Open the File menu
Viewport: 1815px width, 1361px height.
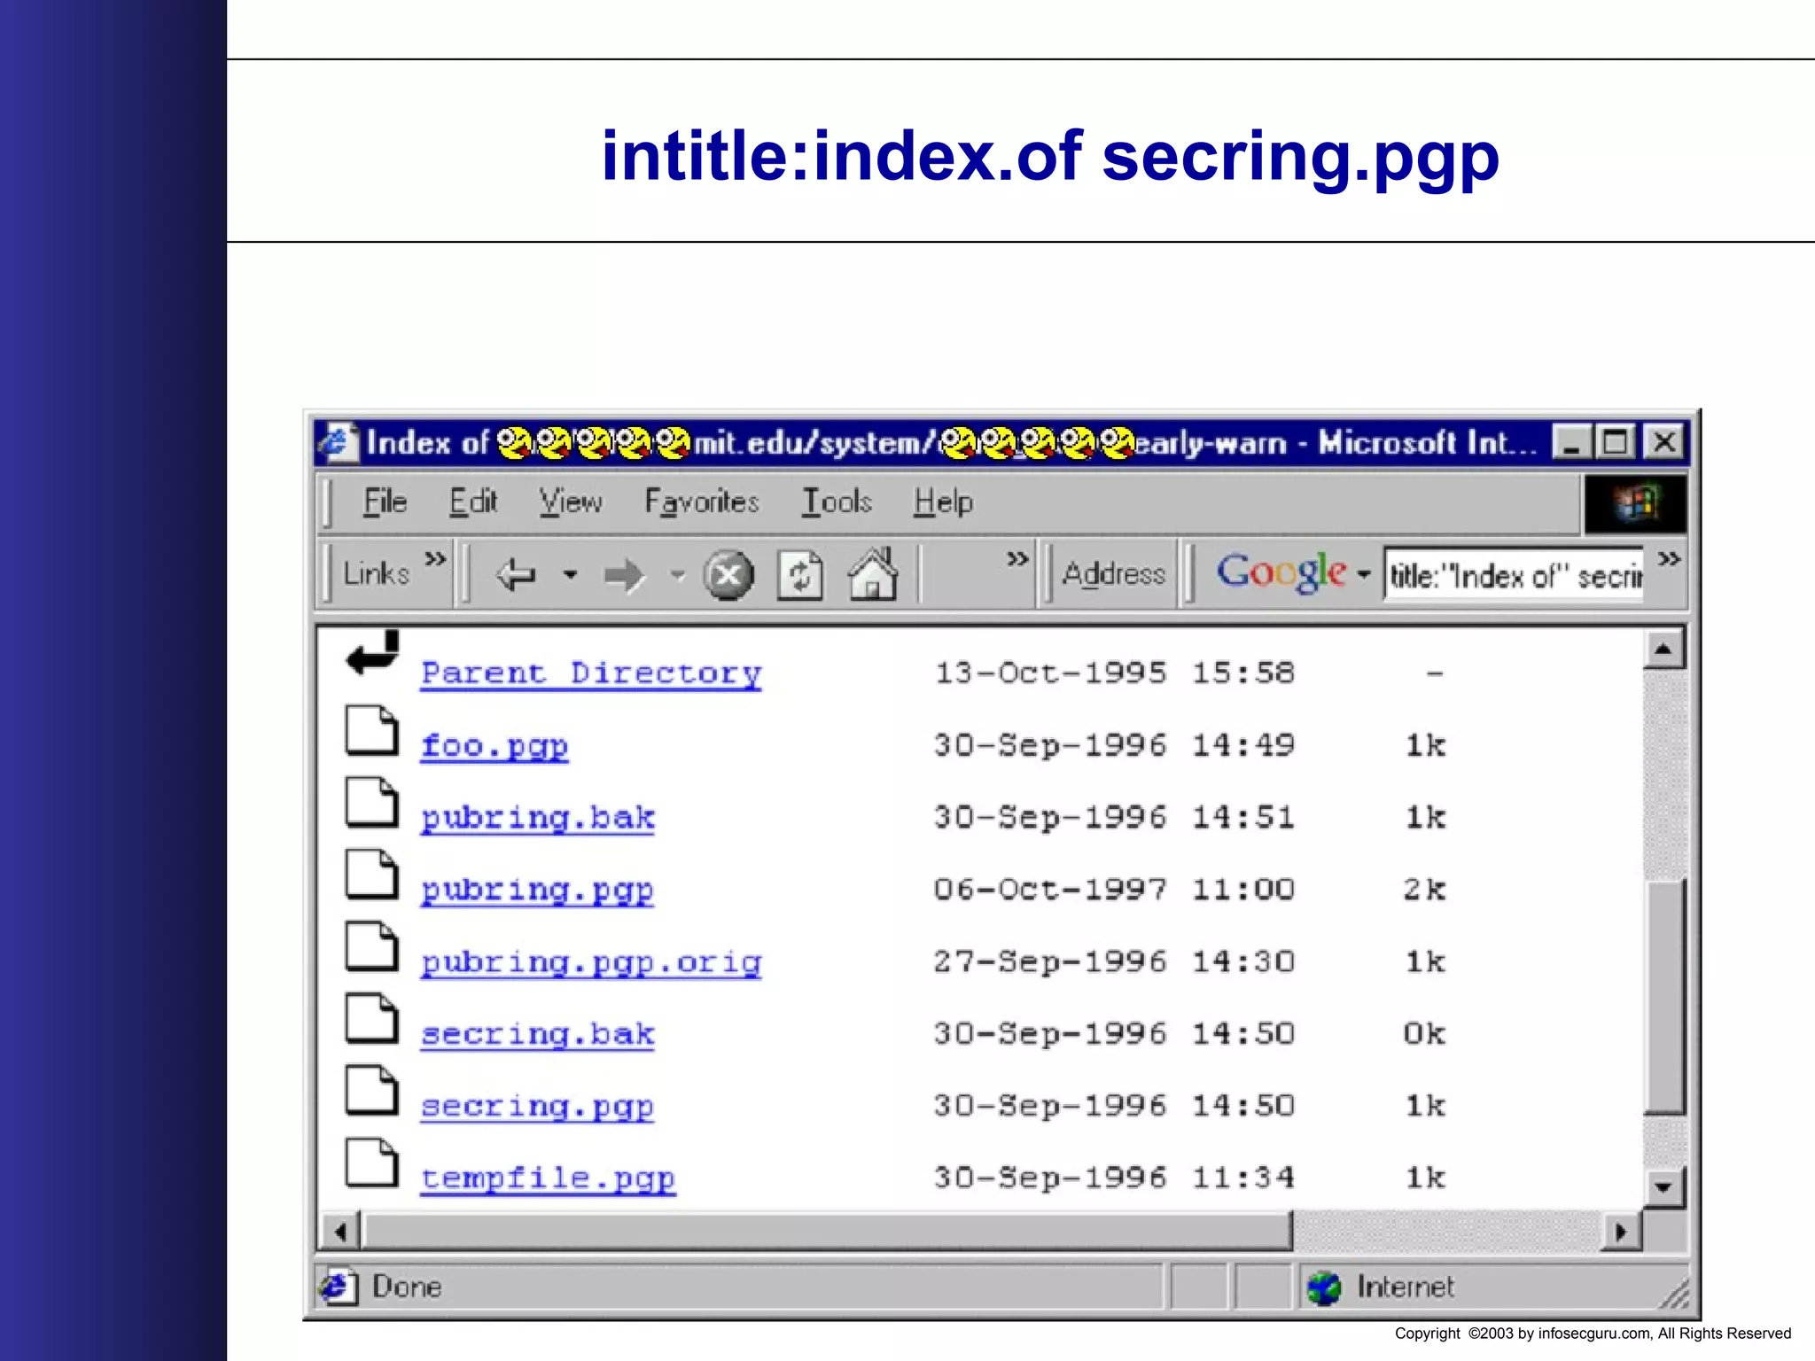coord(385,502)
